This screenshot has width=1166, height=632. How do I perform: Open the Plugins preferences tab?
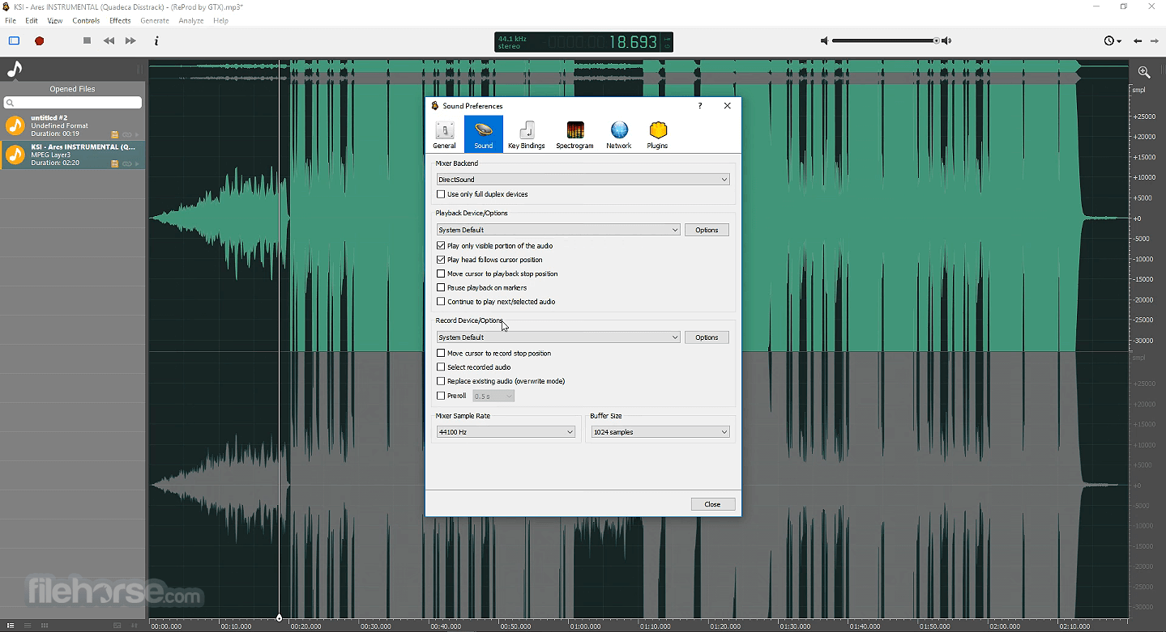pos(657,134)
